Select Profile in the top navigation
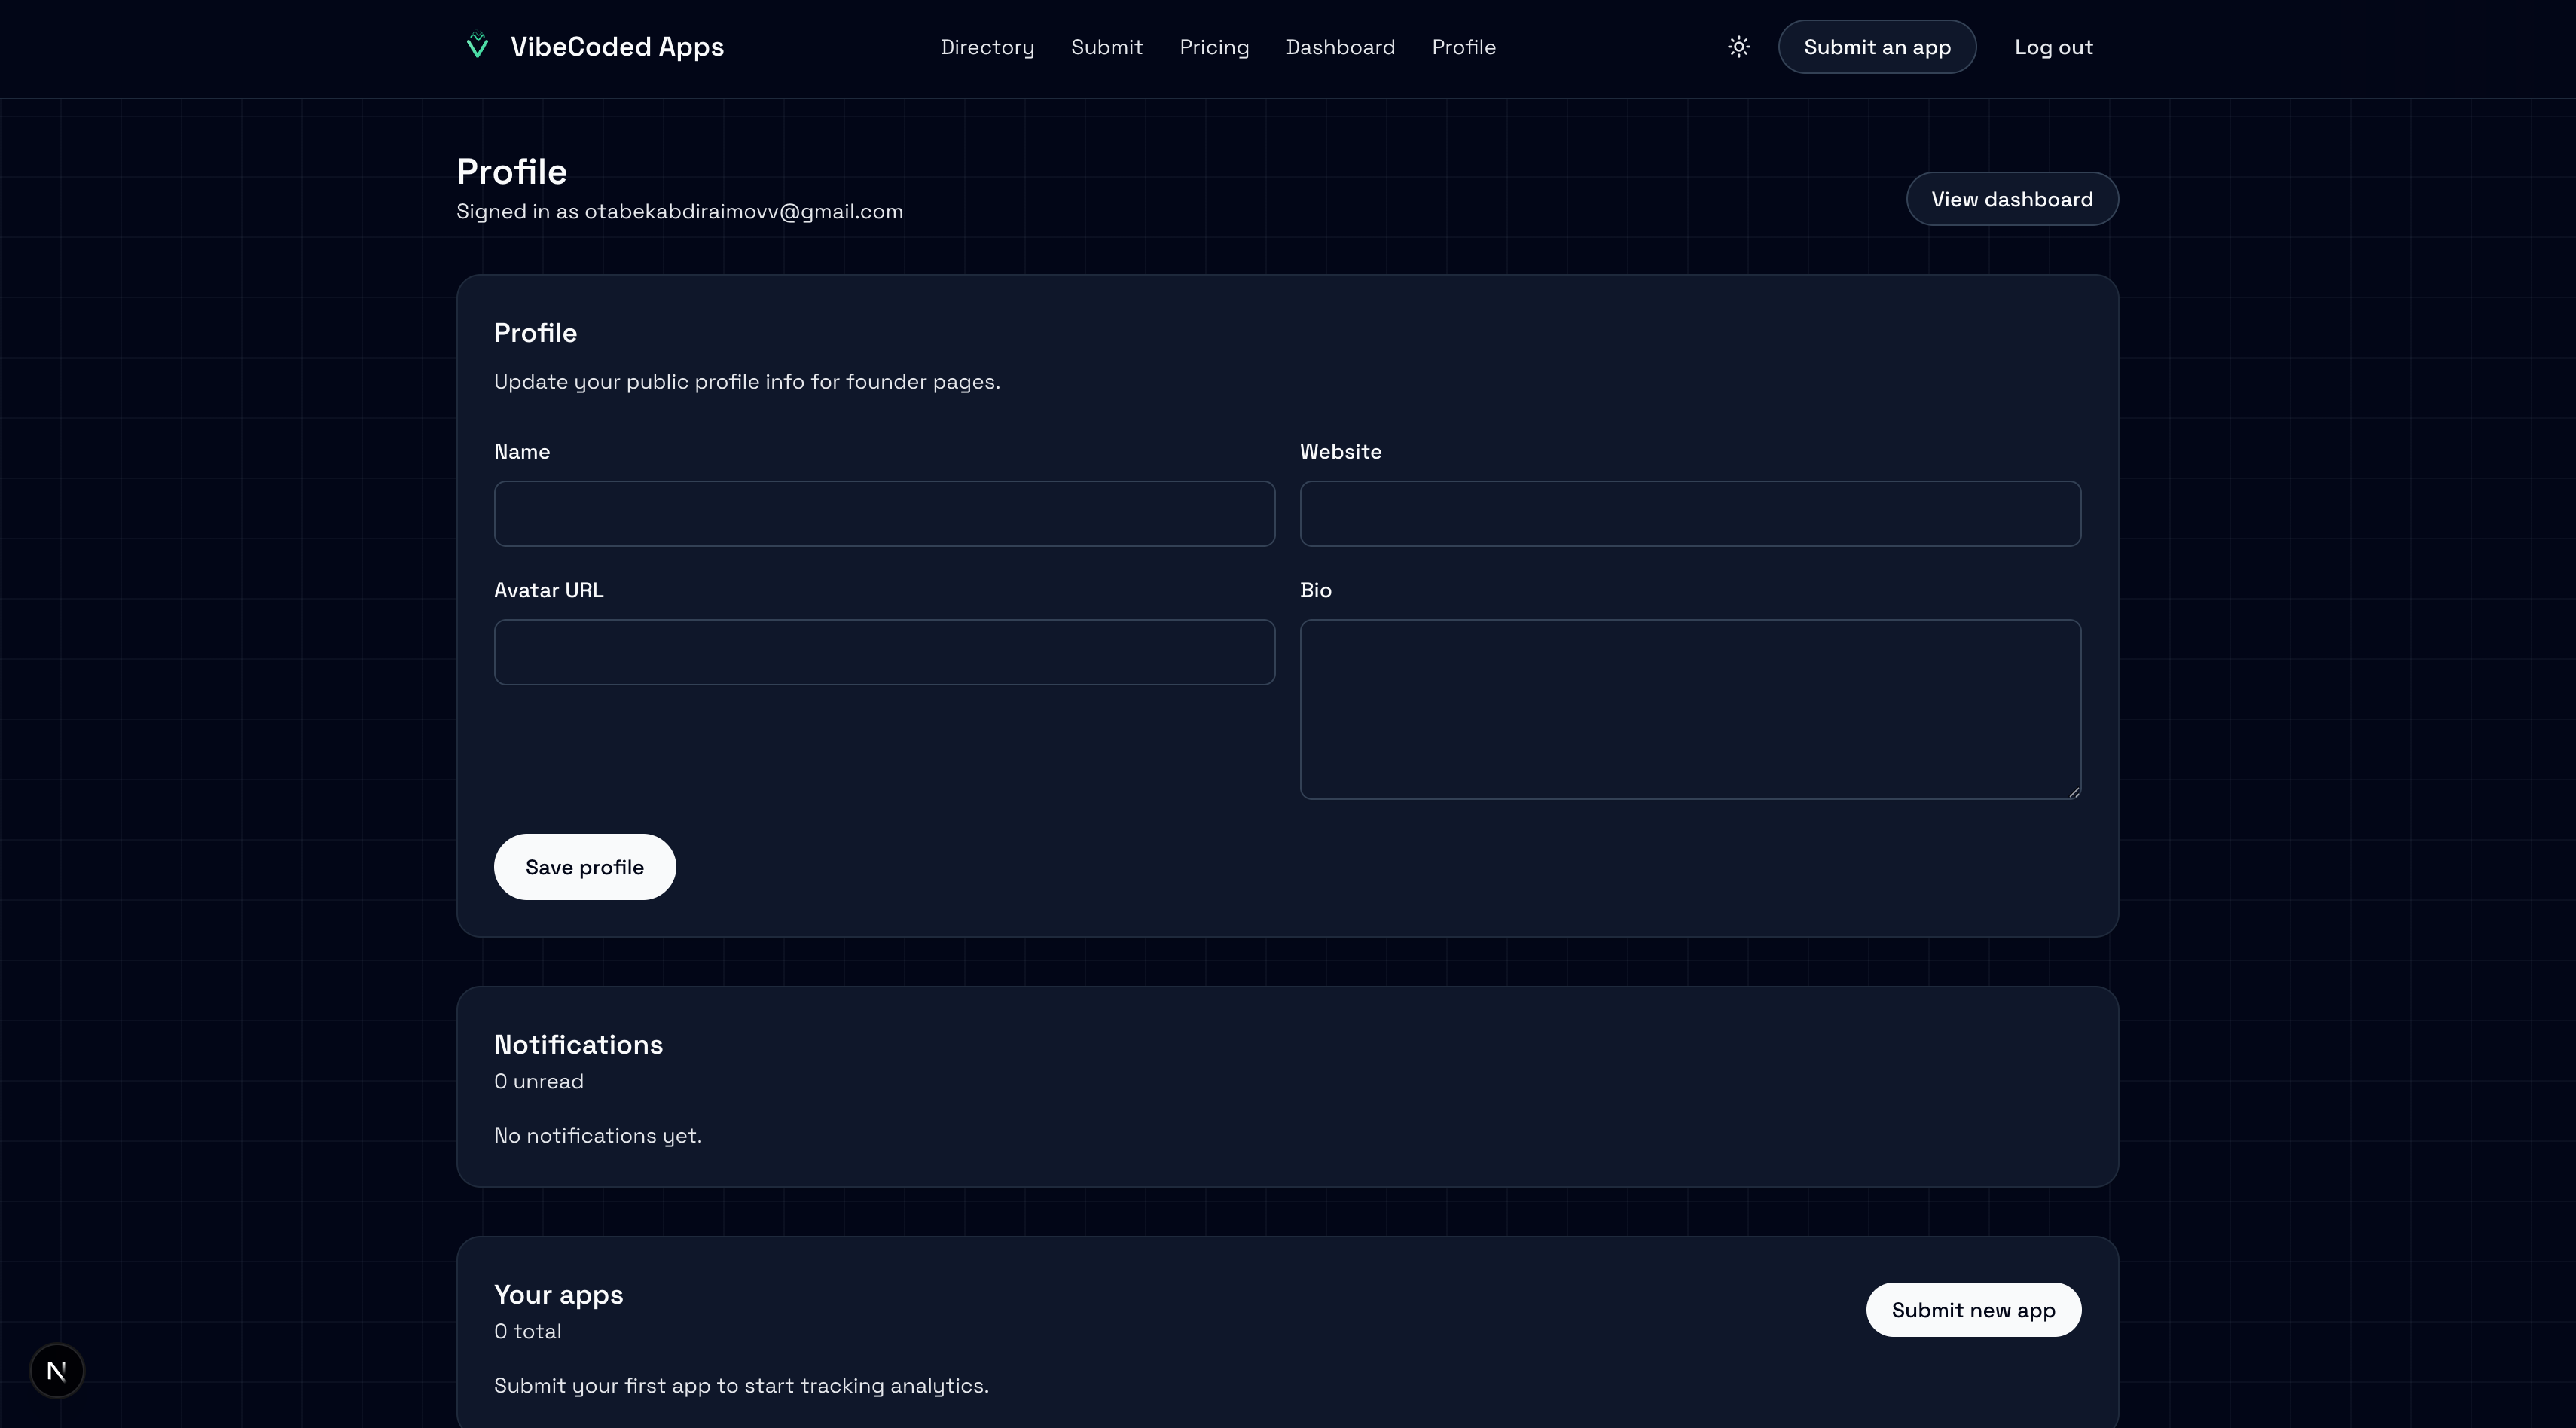Screen dimensions: 2576x1428 (x=1463, y=47)
